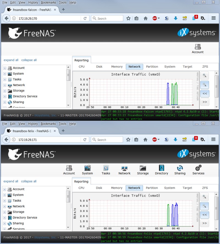Open Memory tab in falcon window

coord(117,66)
